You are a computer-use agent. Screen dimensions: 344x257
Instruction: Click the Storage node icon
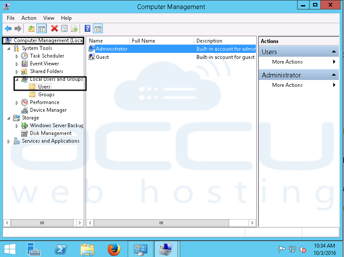coord(16,118)
